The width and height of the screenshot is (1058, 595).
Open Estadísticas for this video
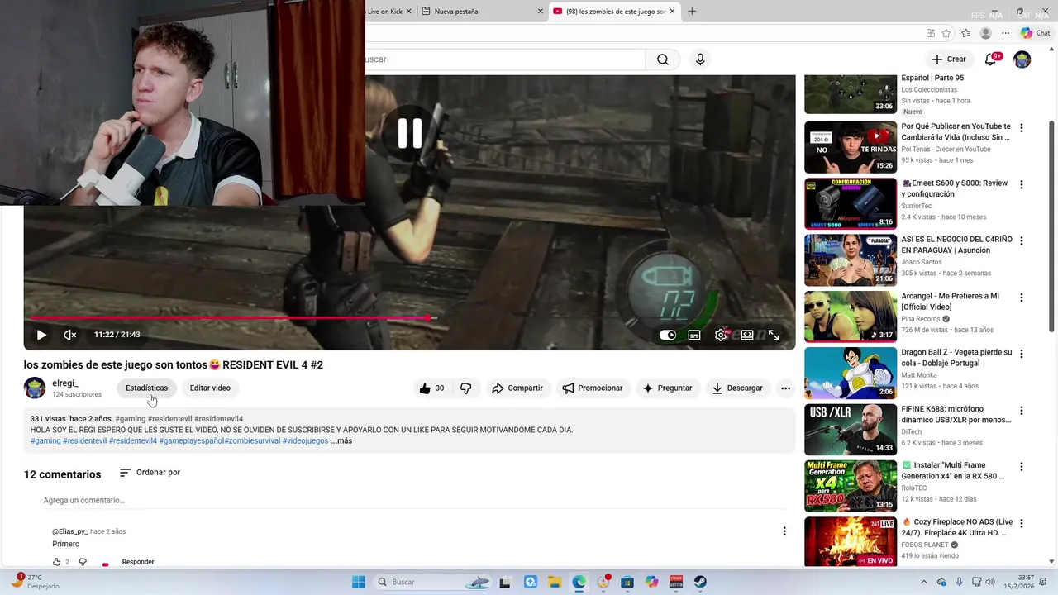click(x=146, y=388)
